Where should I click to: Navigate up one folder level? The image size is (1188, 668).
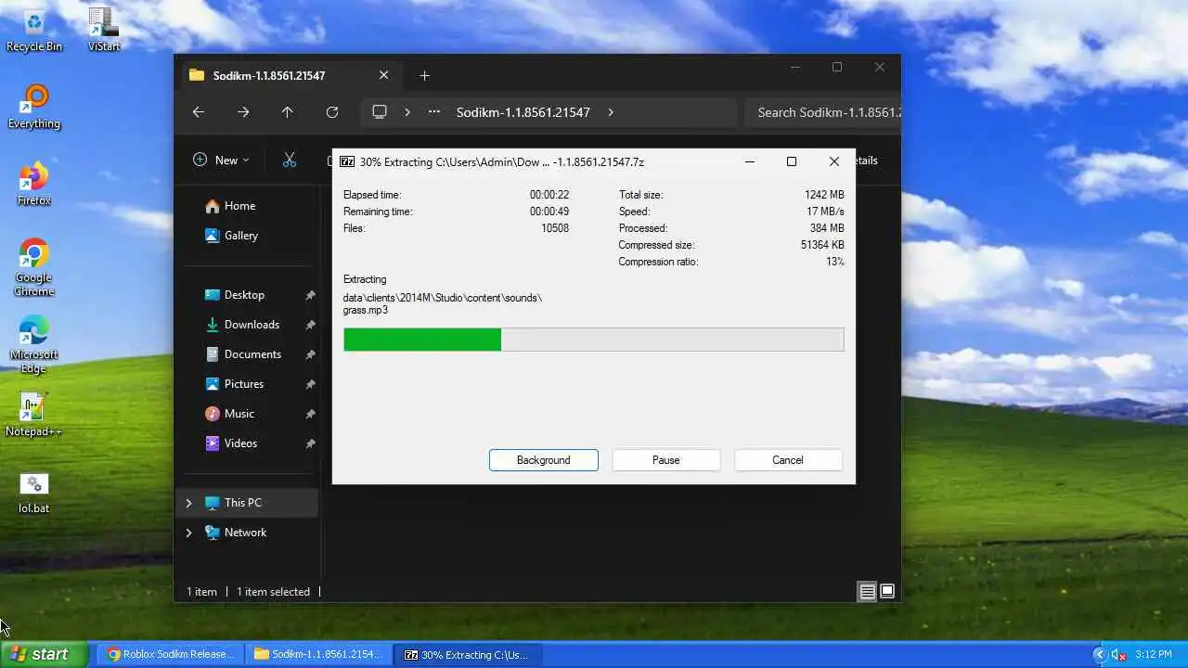(x=288, y=112)
